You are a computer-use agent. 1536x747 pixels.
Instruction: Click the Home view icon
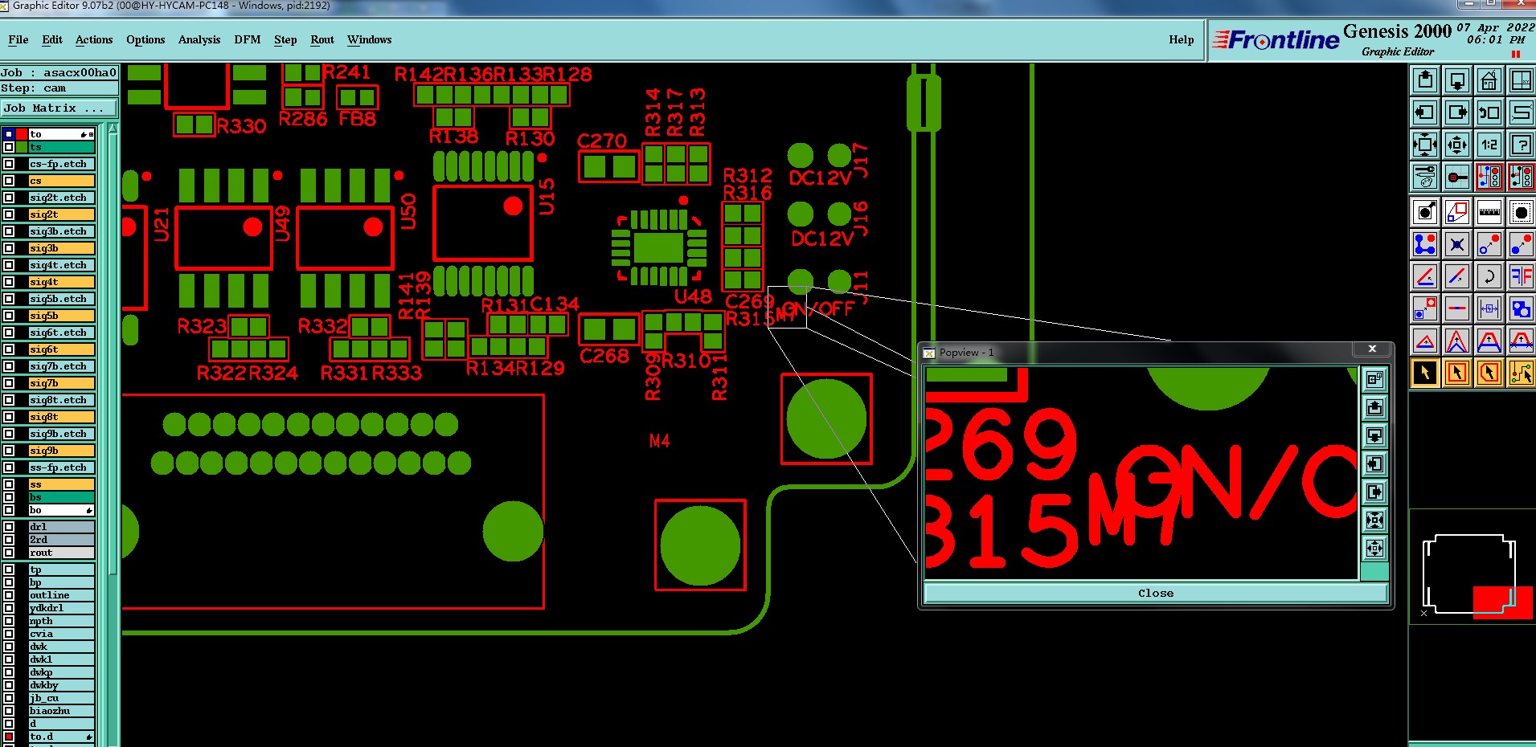(x=1489, y=80)
